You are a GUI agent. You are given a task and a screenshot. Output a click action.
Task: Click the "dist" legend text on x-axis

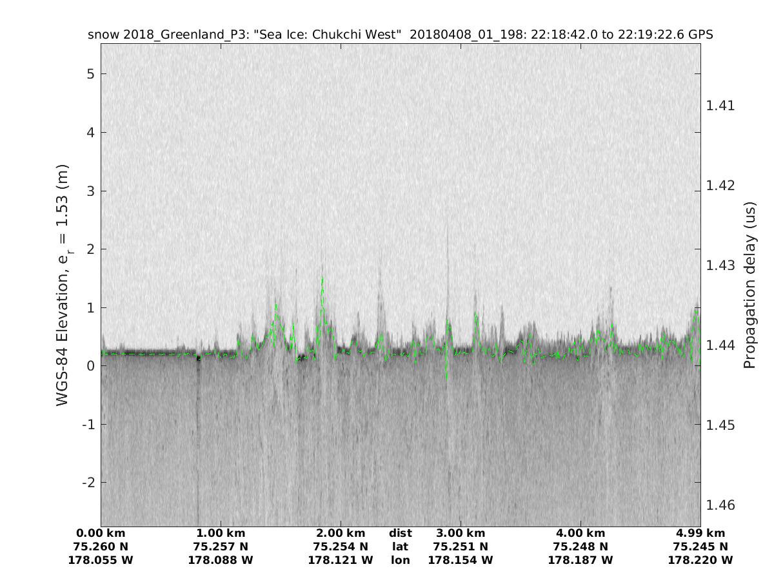click(400, 534)
